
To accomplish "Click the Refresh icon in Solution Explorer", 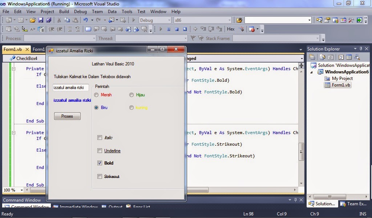I will [x=330, y=58].
